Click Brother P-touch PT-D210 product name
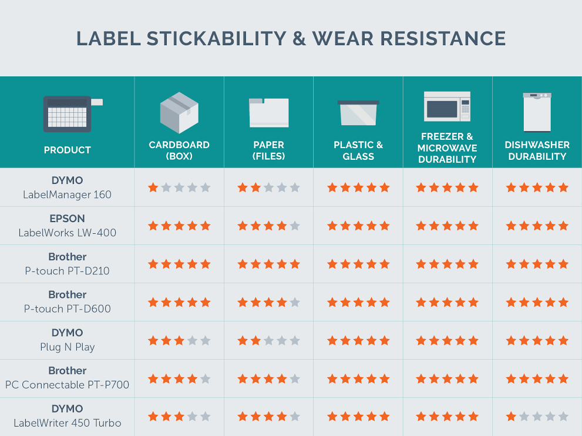 [68, 264]
